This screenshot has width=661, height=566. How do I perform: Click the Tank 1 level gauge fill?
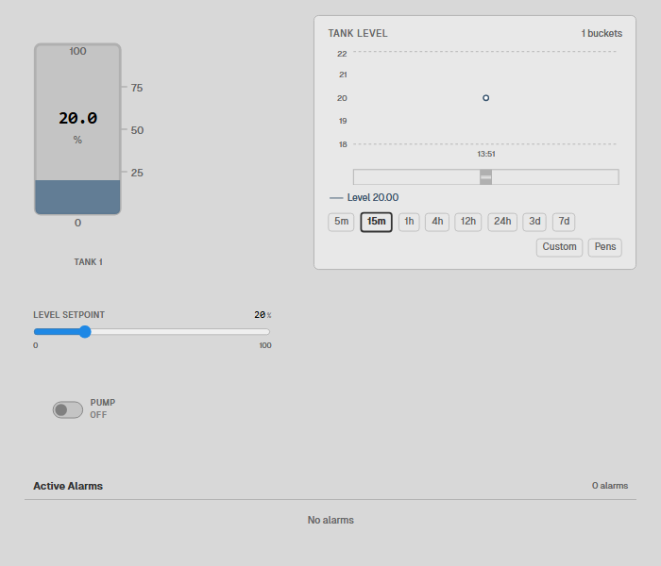pos(77,197)
